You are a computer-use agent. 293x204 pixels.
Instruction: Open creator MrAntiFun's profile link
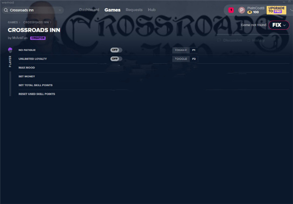click(20, 38)
